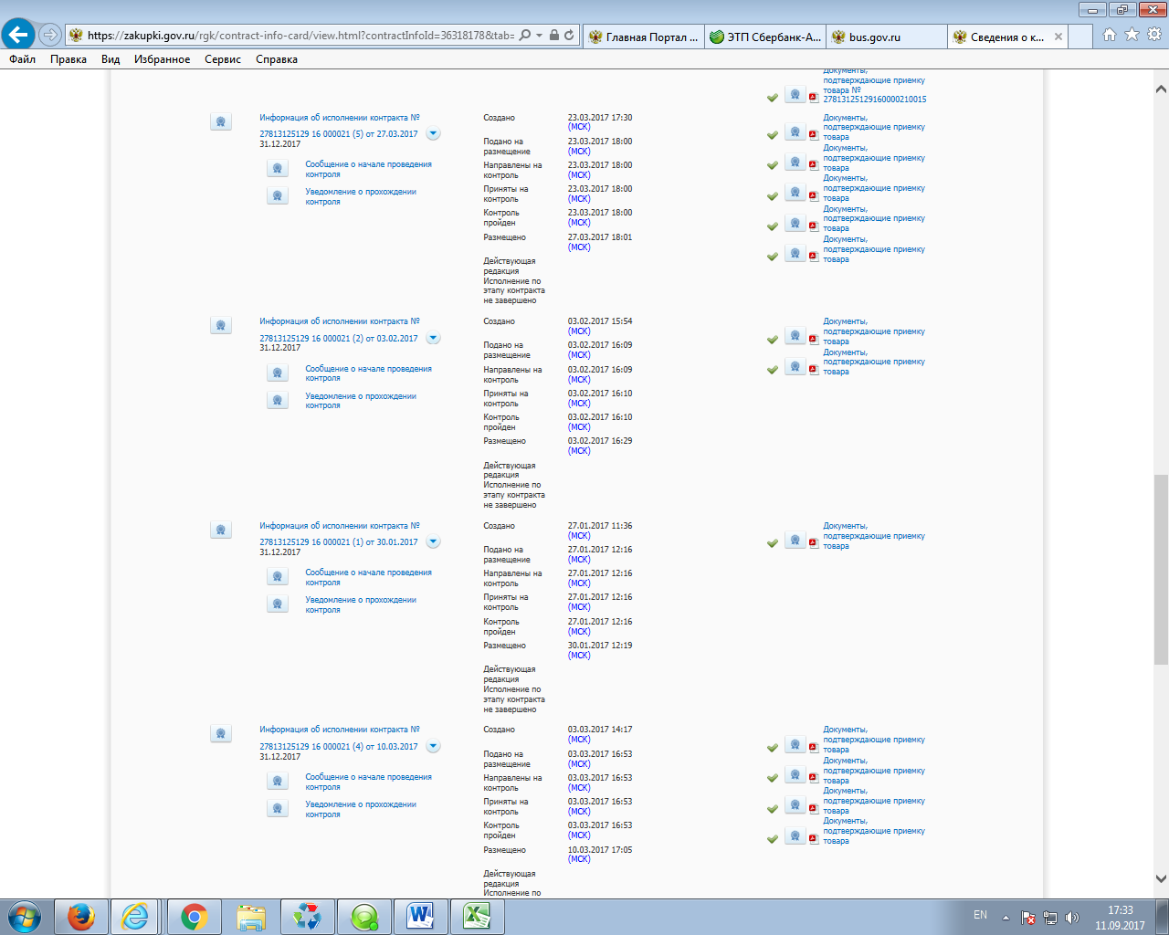This screenshot has width=1169, height=935.
Task: Open the Правка menu
Action: 68,59
